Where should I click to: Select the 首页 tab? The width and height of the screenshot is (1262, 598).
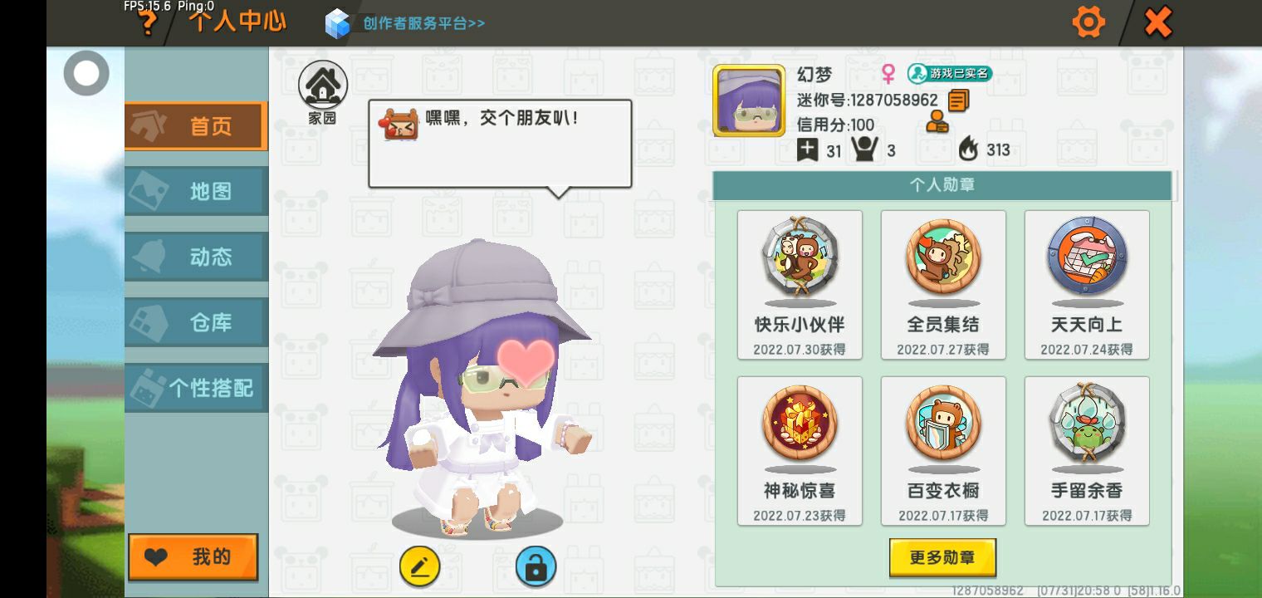click(x=196, y=126)
